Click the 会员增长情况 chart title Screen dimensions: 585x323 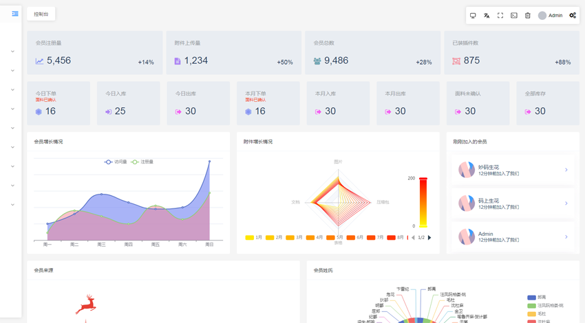[48, 142]
